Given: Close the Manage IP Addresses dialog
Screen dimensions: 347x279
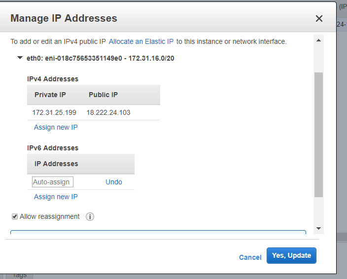Looking at the screenshot, I should pos(319,18).
